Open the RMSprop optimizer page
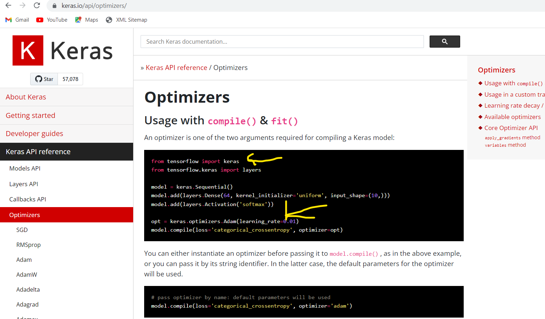The image size is (545, 319). [28, 245]
